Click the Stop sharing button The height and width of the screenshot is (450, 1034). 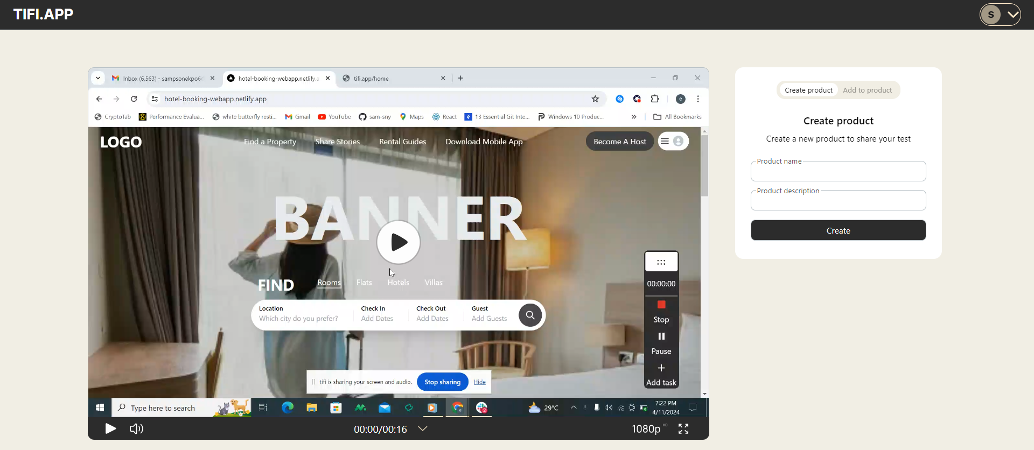tap(442, 382)
